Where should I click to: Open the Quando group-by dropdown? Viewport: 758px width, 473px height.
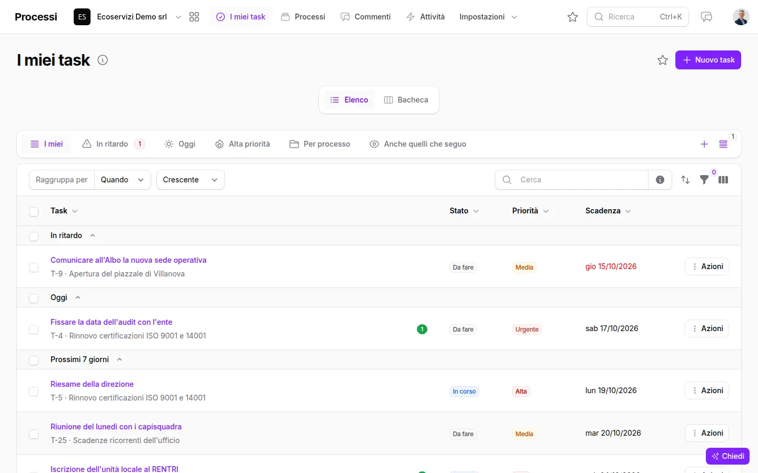pyautogui.click(x=123, y=180)
